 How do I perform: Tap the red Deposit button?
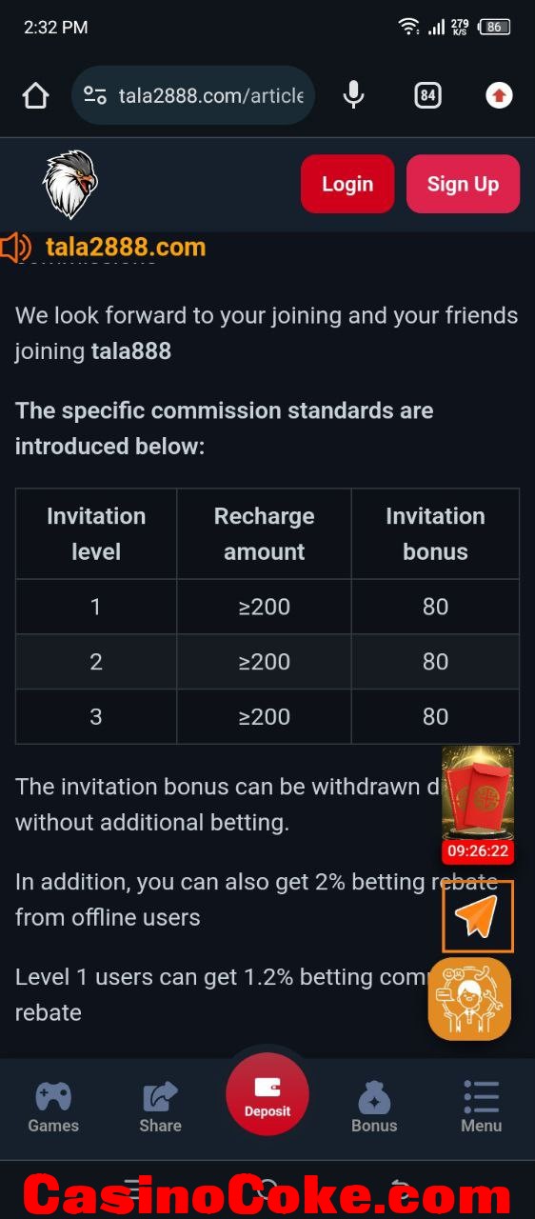[x=267, y=1094]
